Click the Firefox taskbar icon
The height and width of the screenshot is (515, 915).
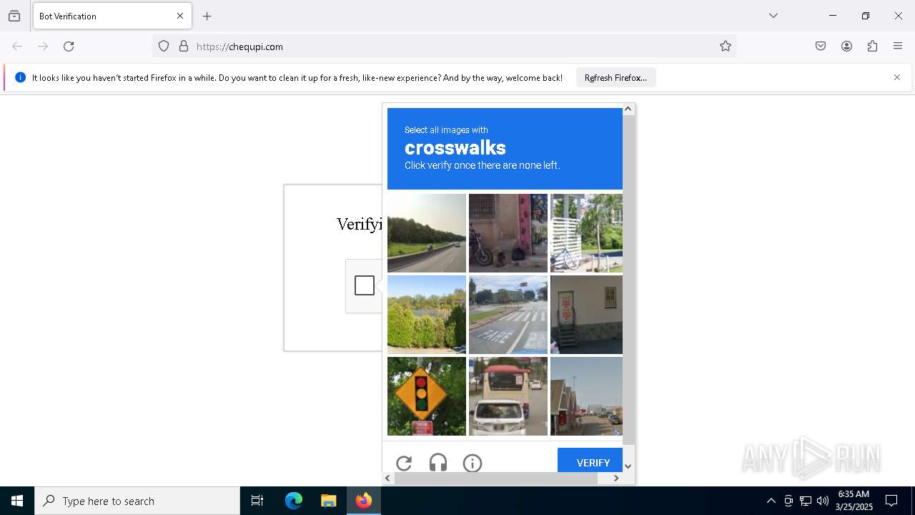point(364,501)
